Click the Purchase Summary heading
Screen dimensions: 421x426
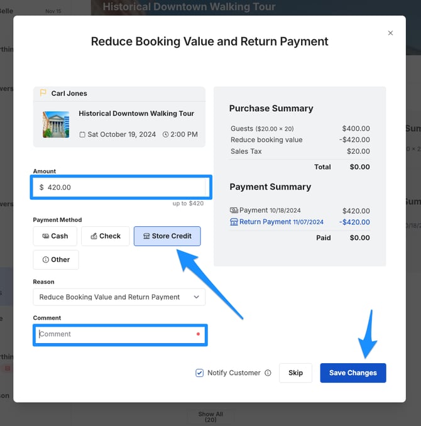[x=271, y=109]
